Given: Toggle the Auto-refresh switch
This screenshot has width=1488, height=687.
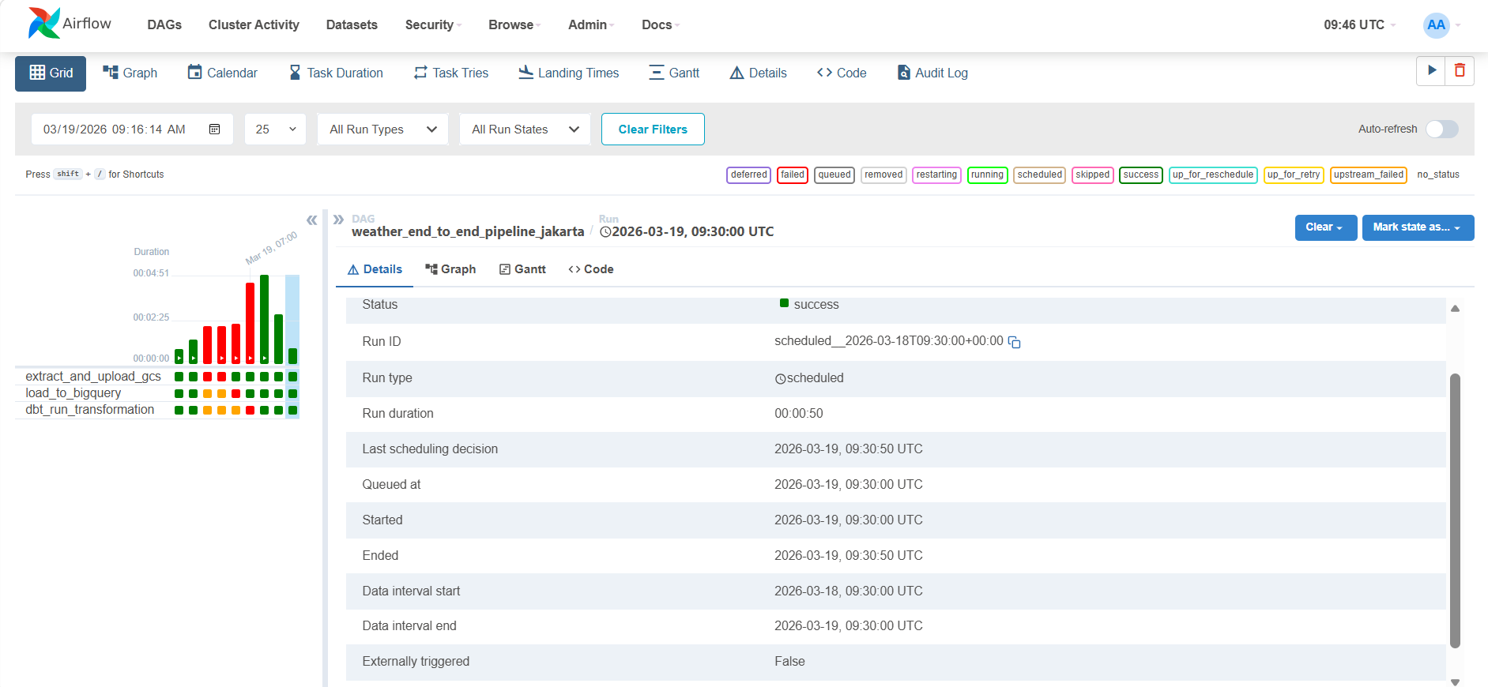Looking at the screenshot, I should [1442, 129].
